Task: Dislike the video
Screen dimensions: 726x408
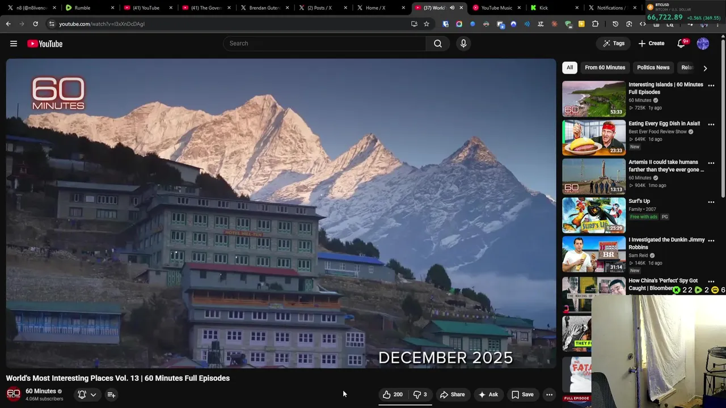Action: coord(420,394)
